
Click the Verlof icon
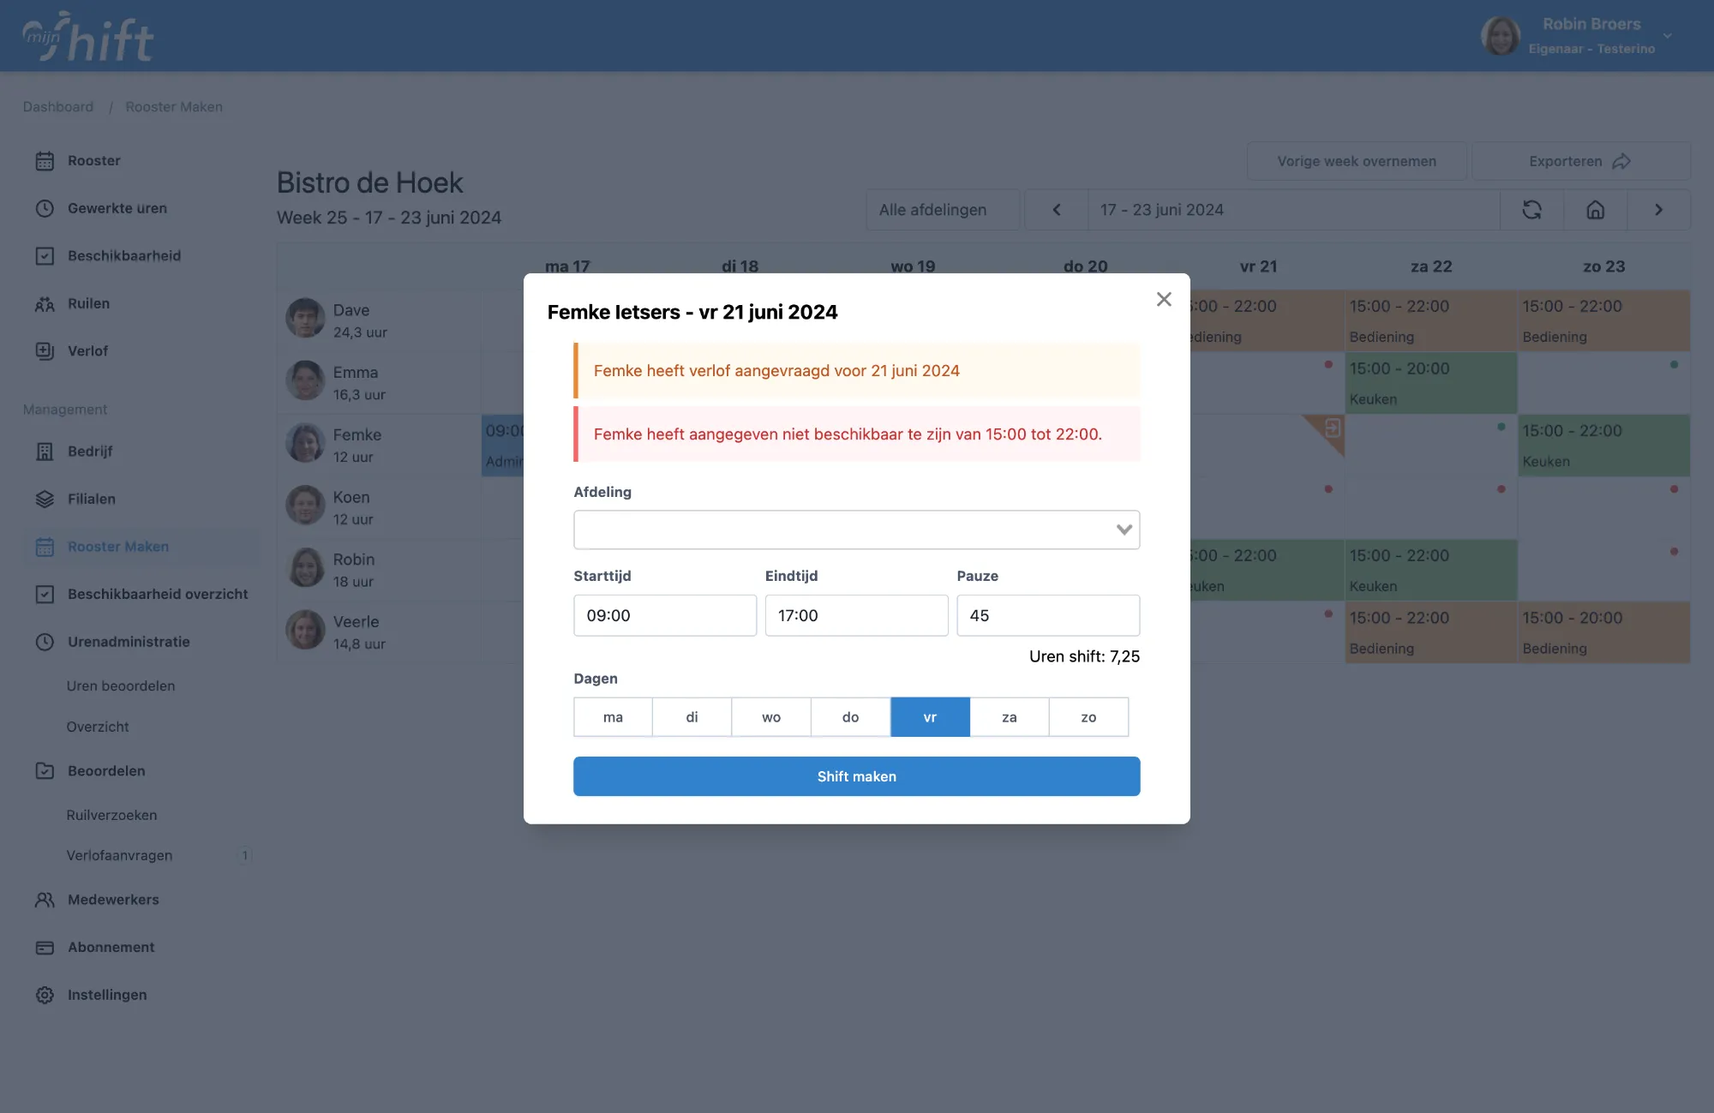45,351
